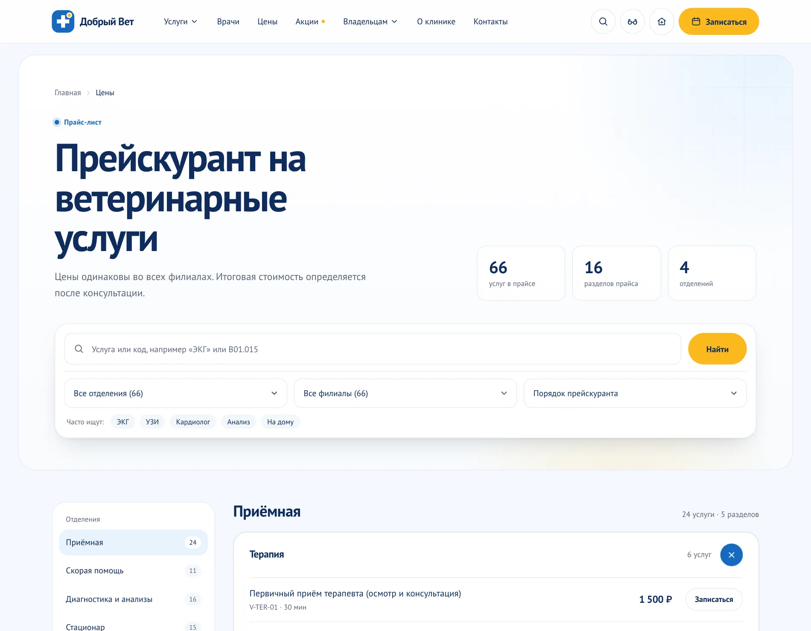Select Приёмная department in sidebar
This screenshot has width=811, height=631.
[x=133, y=542]
